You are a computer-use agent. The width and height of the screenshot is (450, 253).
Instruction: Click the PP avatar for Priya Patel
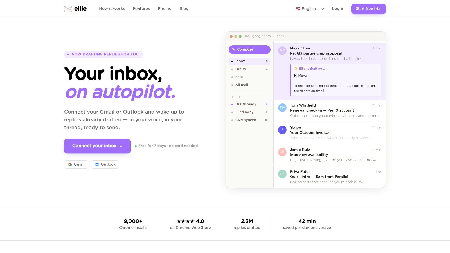tap(282, 174)
